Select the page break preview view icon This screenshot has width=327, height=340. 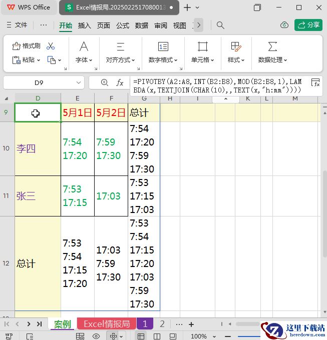point(157,336)
